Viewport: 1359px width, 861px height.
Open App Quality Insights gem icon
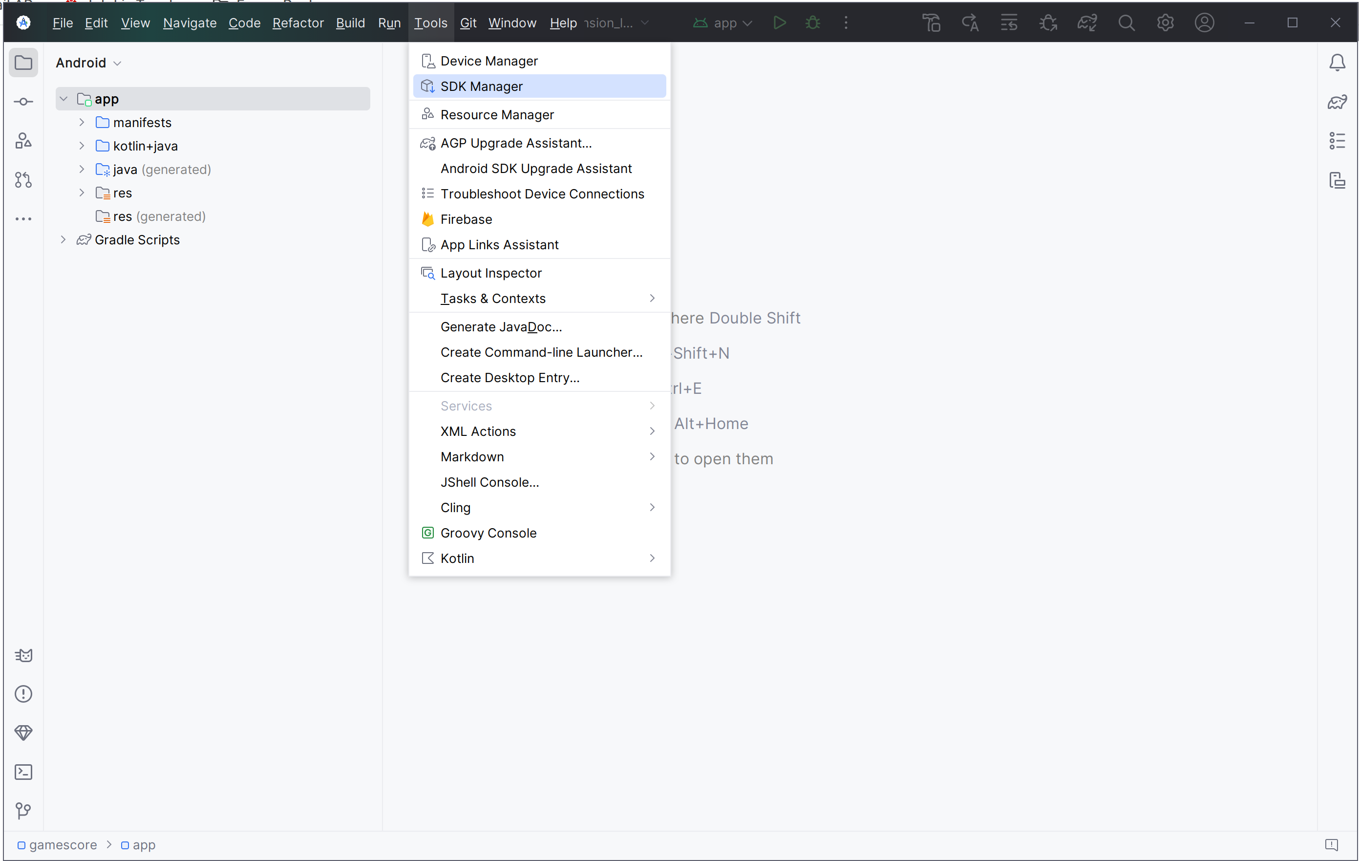tap(23, 733)
